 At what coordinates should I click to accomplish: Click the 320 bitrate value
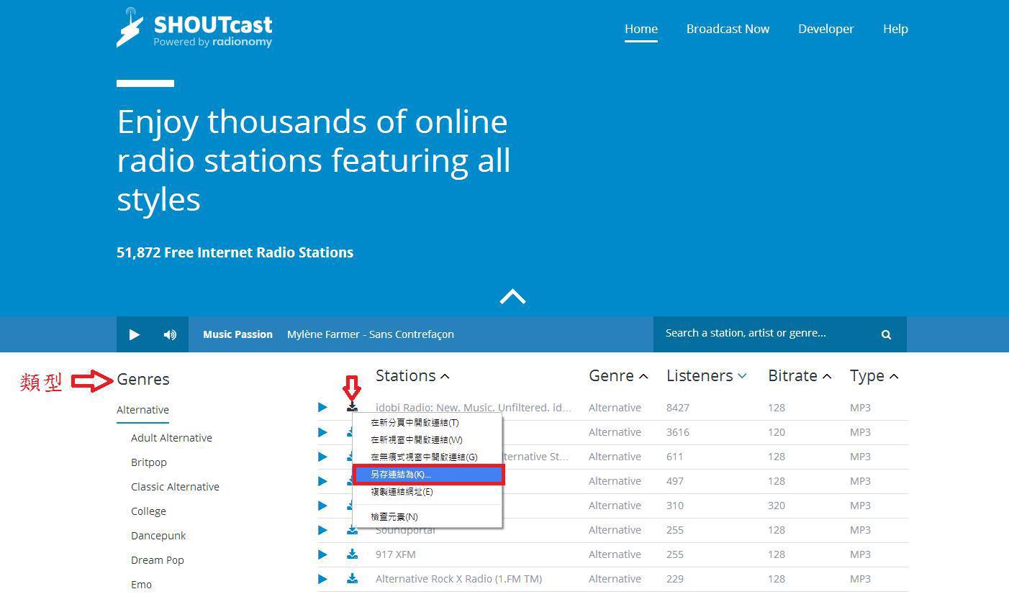(x=777, y=506)
